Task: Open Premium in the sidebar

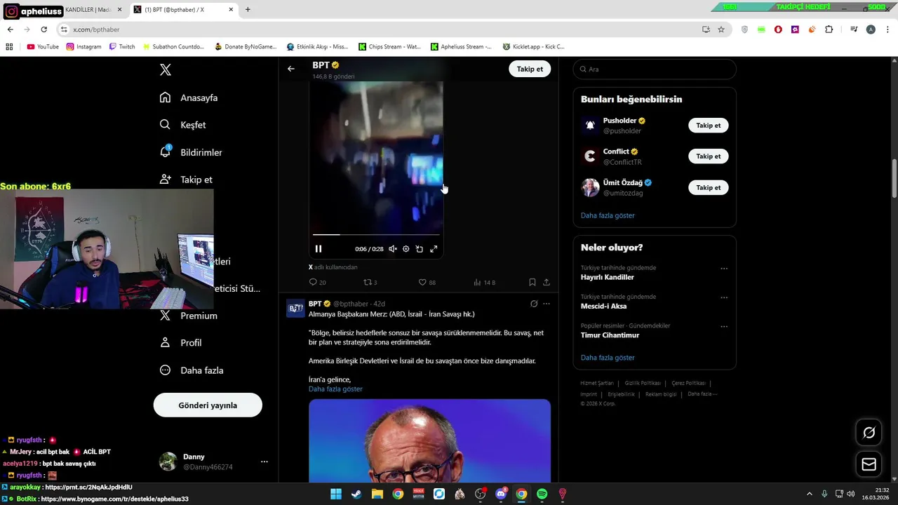Action: point(189,316)
